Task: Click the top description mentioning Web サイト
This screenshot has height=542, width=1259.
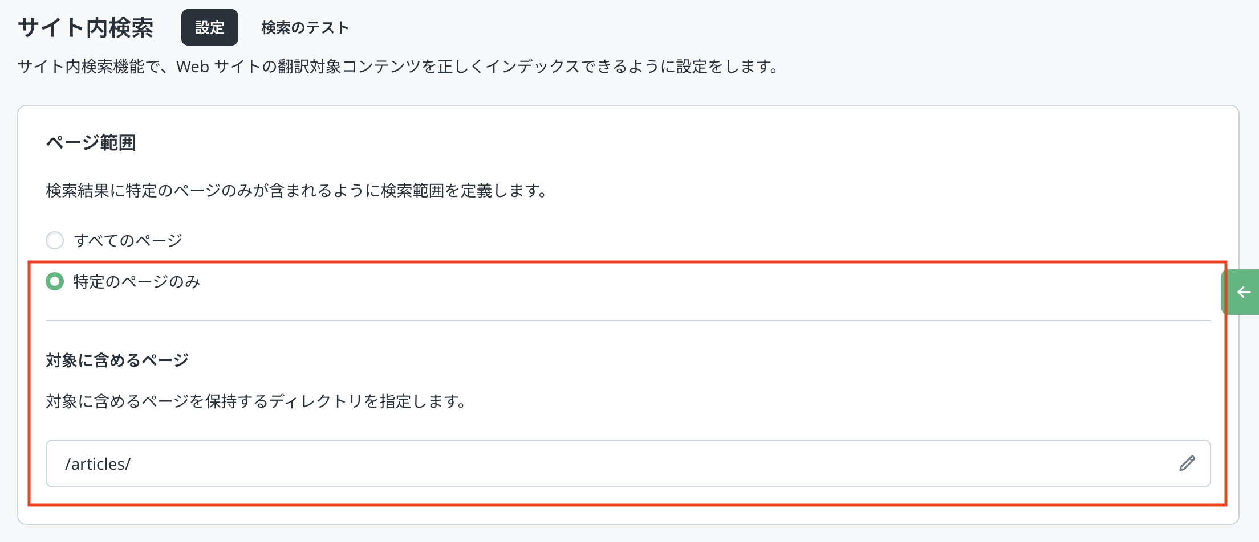Action: pyautogui.click(x=399, y=67)
